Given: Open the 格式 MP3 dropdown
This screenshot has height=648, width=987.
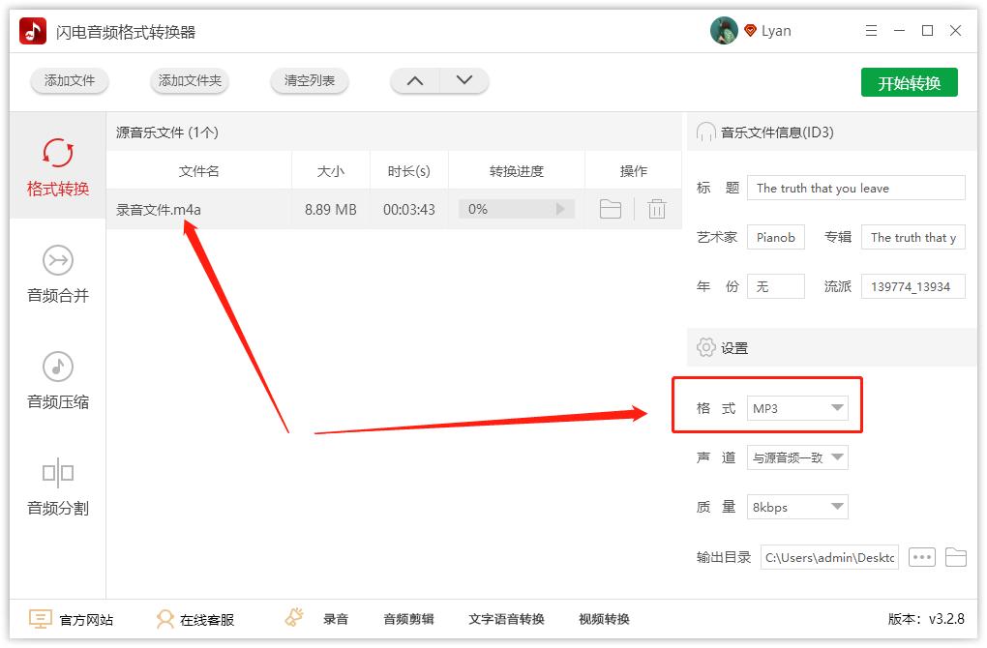Looking at the screenshot, I should pyautogui.click(x=797, y=409).
